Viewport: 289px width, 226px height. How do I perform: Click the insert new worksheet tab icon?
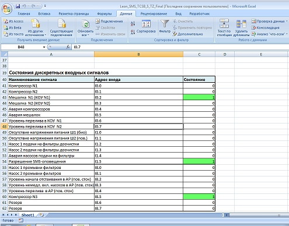click(42, 215)
